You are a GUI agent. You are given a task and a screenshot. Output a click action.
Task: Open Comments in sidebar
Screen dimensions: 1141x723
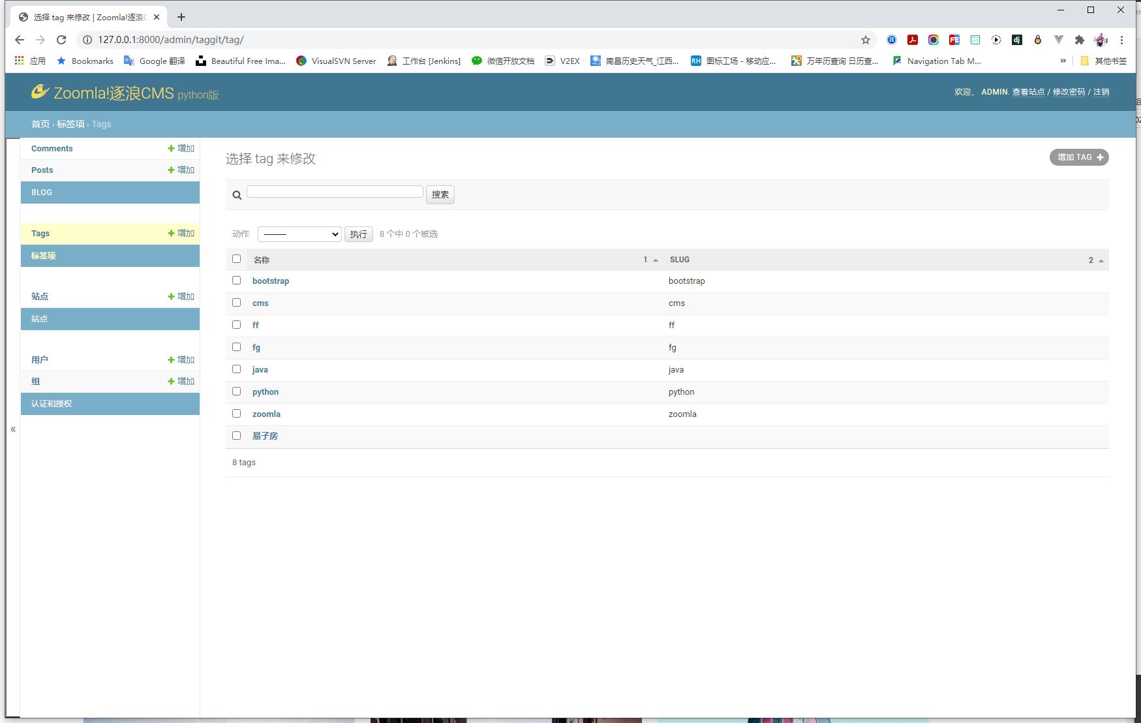tap(52, 148)
